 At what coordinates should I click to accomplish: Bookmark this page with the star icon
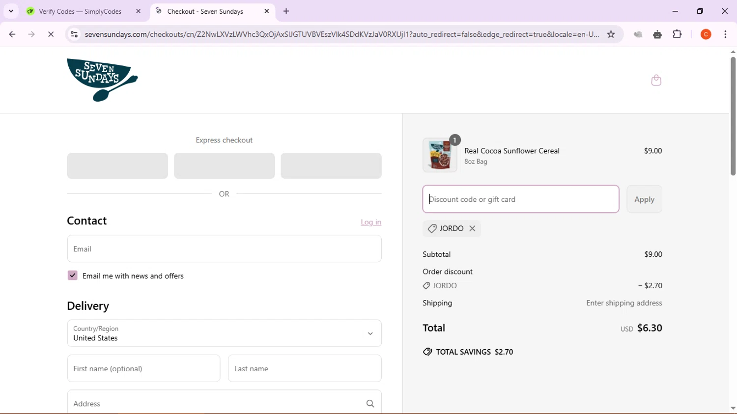click(611, 34)
